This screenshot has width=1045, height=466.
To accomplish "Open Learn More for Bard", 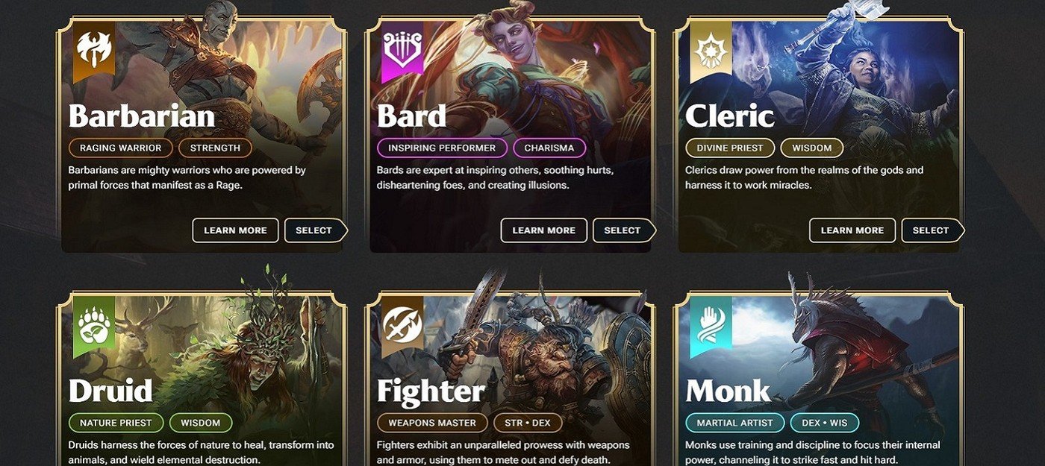I will click(544, 230).
